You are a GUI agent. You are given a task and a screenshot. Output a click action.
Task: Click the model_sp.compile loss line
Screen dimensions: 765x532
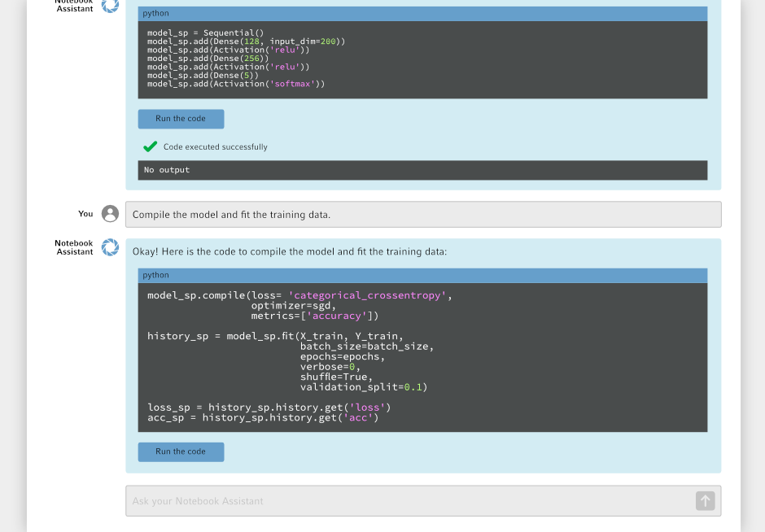pyautogui.click(x=299, y=295)
